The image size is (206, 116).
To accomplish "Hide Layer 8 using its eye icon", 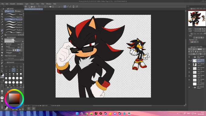I will click(189, 65).
